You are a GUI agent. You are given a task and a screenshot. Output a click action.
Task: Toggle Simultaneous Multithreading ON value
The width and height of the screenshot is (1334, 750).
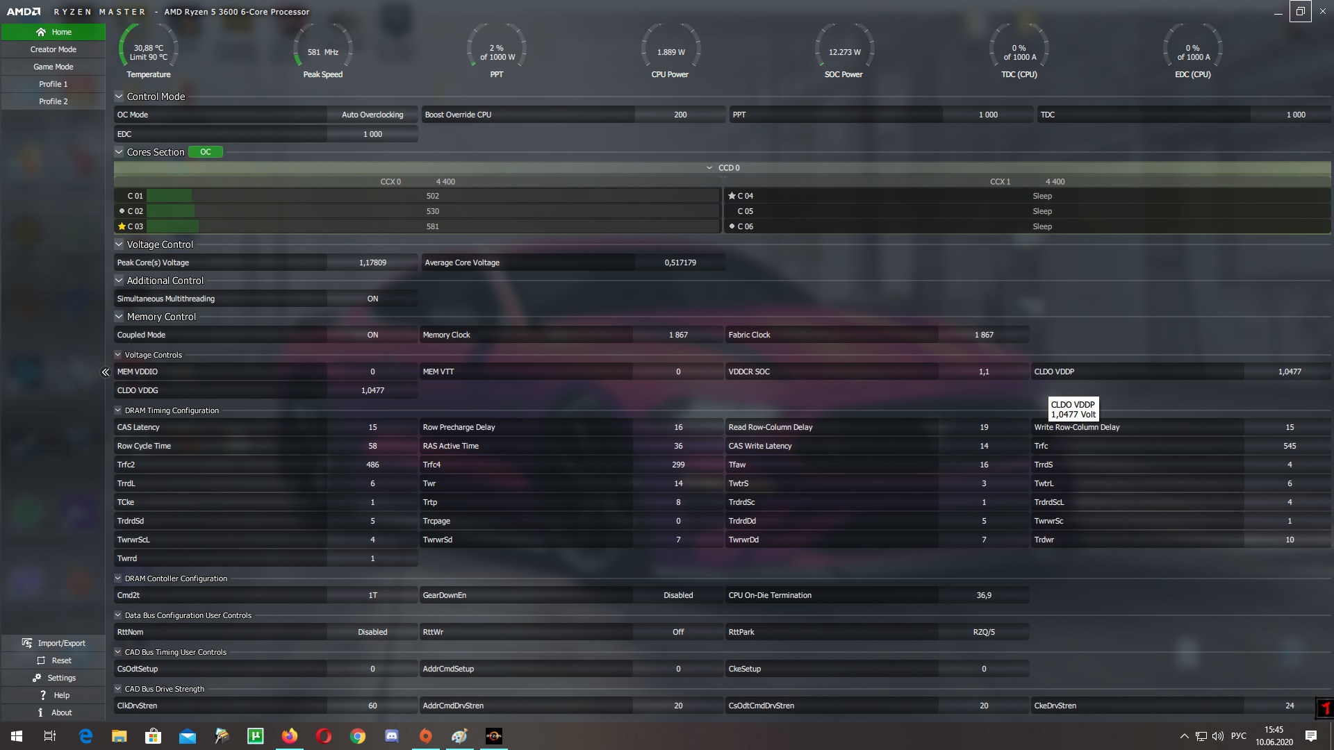point(372,299)
